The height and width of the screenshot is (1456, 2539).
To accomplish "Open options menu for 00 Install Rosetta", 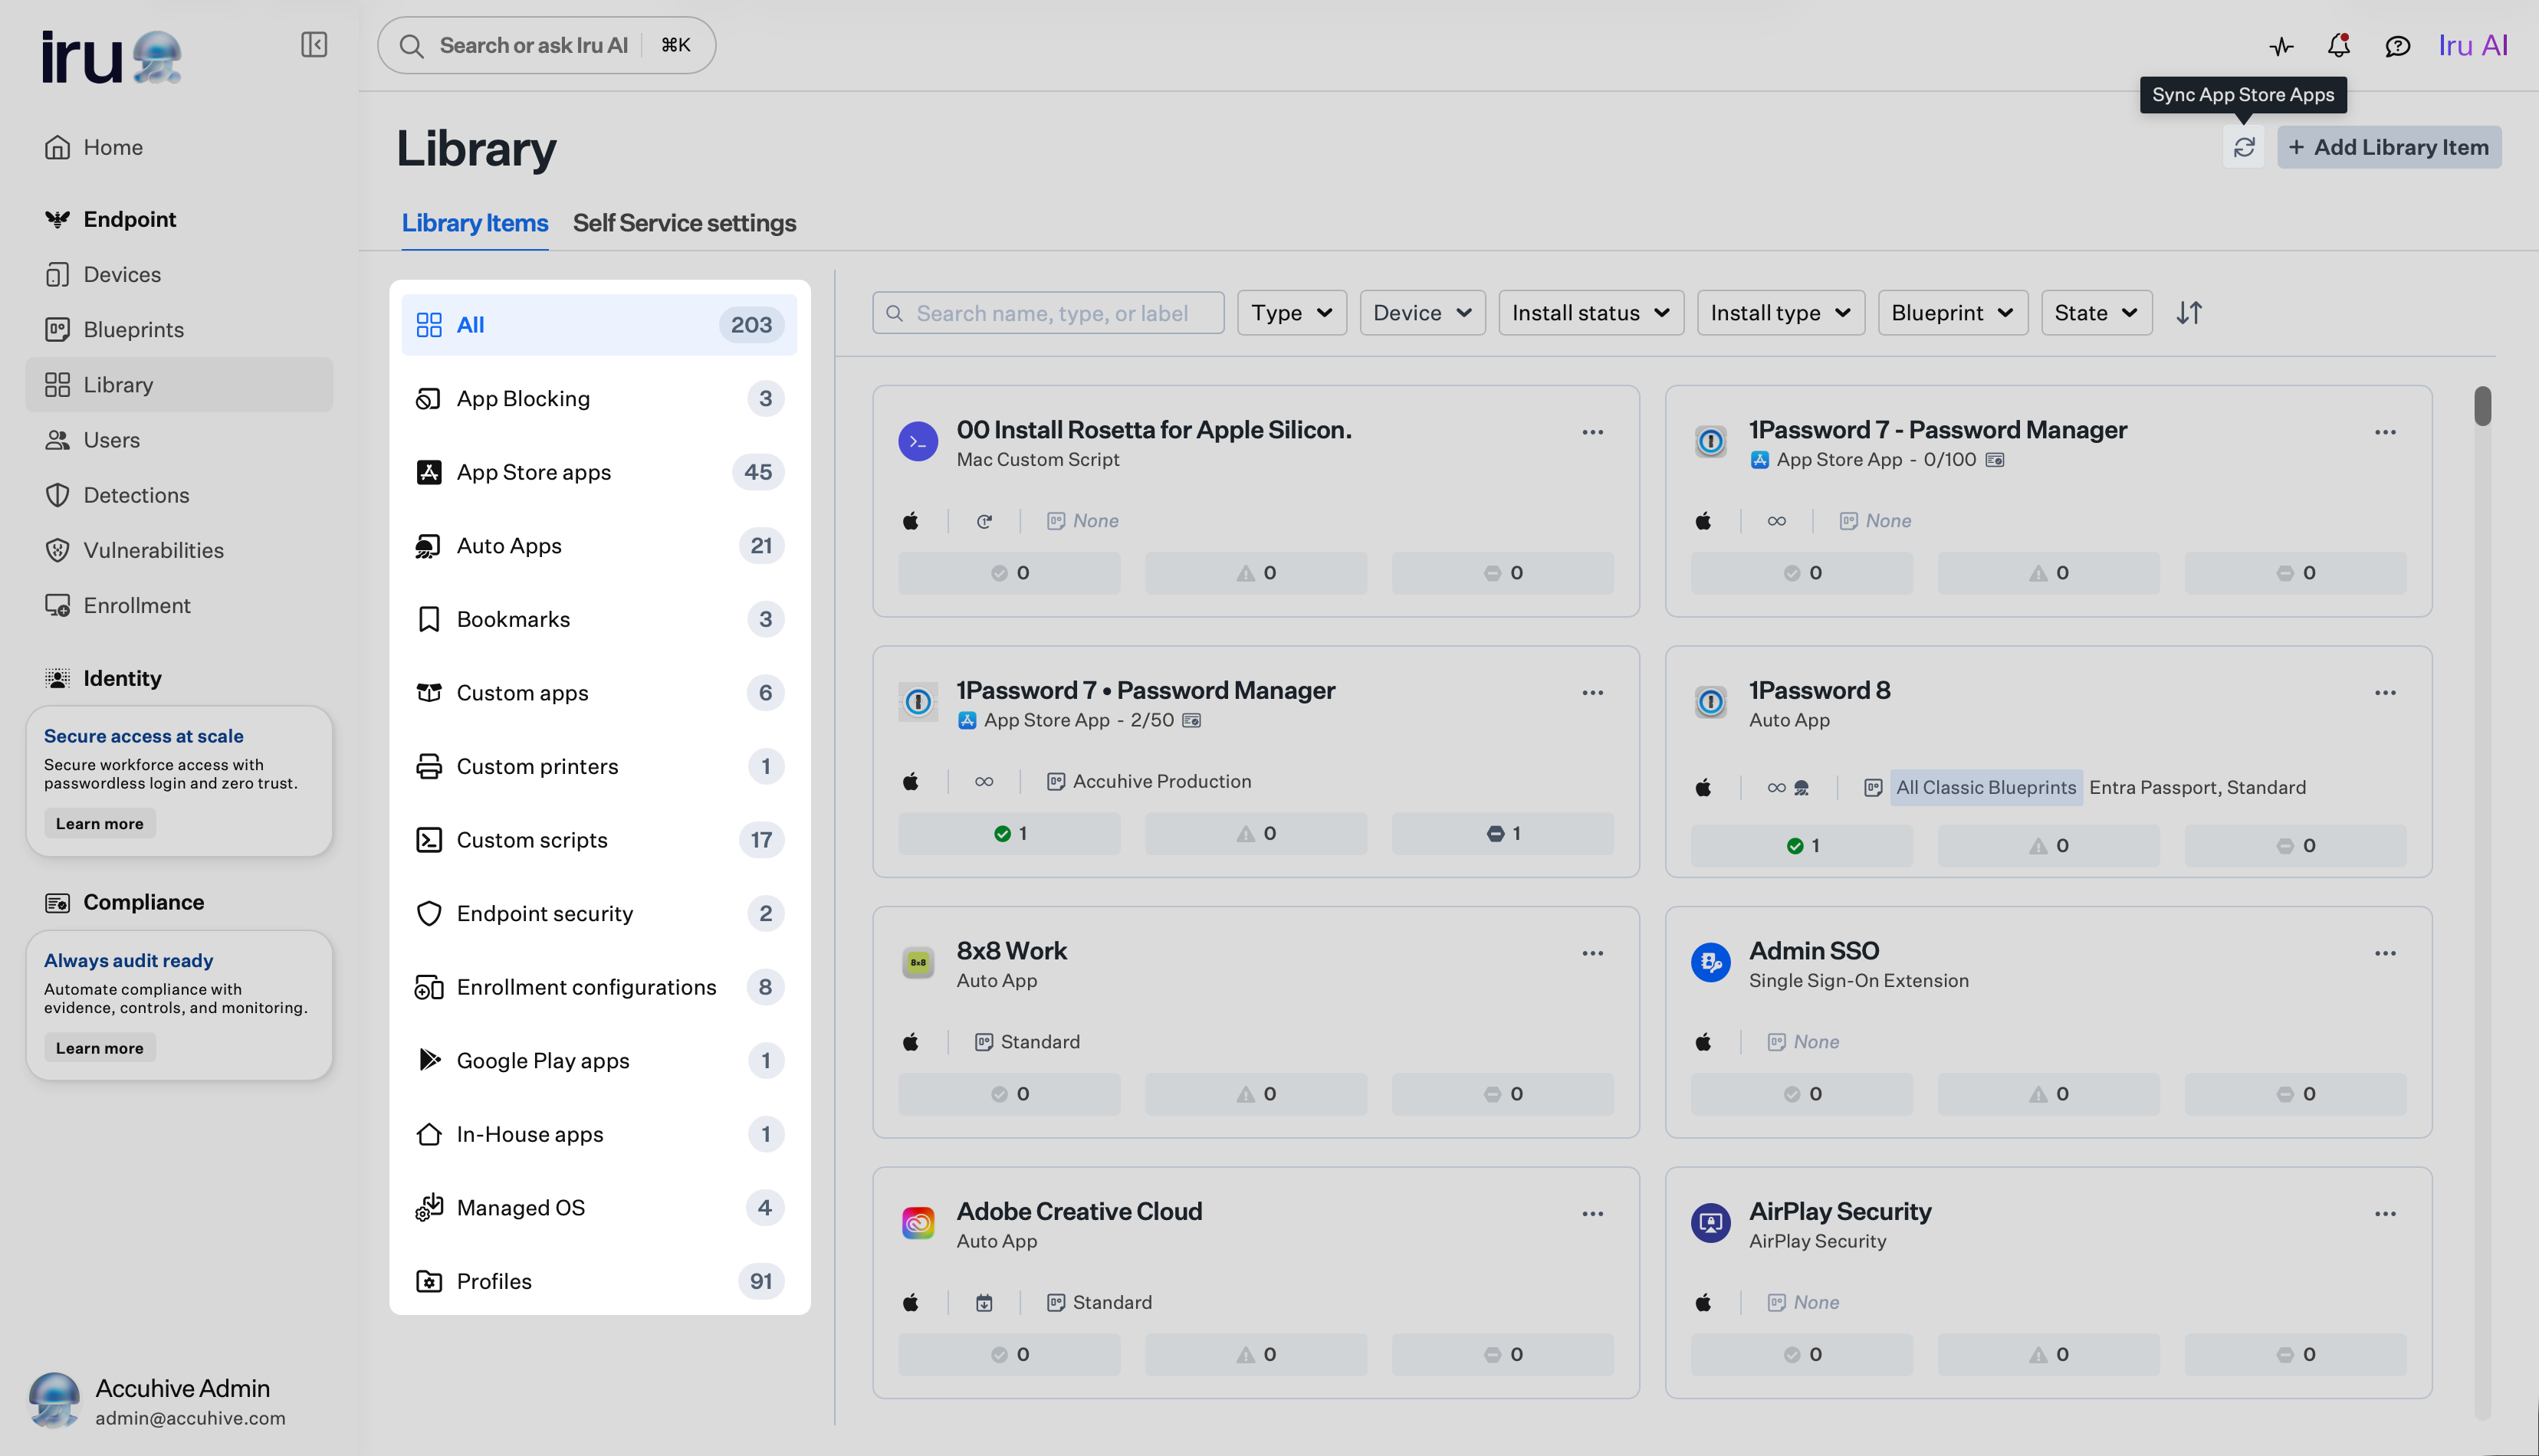I will click(1593, 432).
